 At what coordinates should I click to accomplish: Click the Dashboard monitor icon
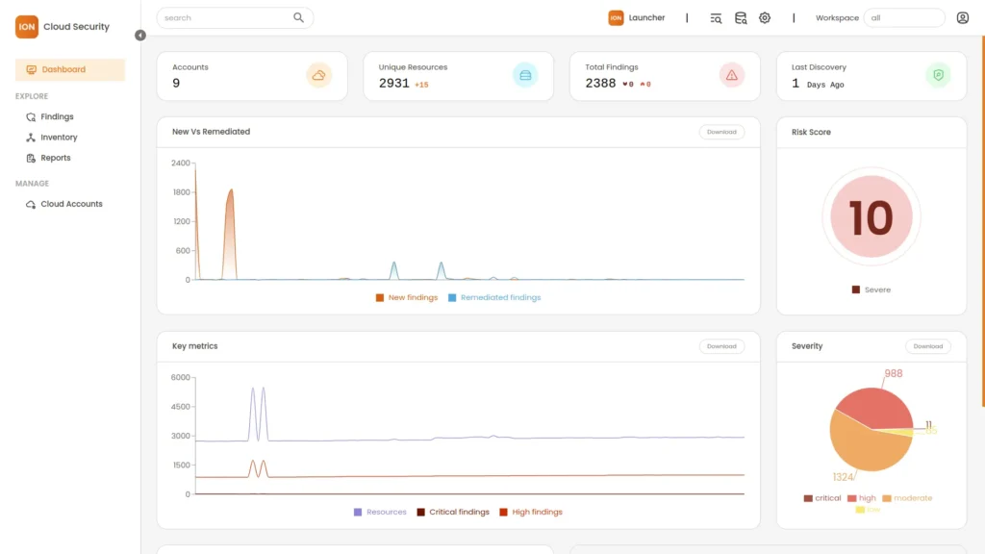point(32,69)
